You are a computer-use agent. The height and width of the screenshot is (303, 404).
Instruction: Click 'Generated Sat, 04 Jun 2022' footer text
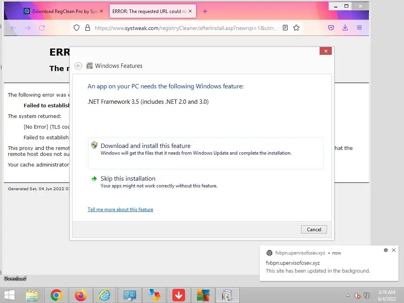[x=39, y=189]
